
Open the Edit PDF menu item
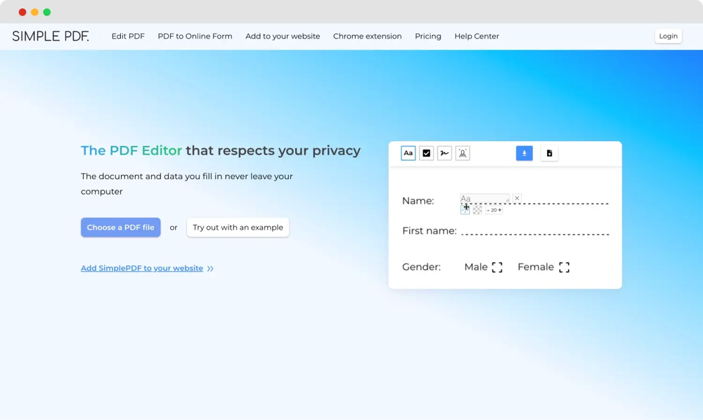(x=128, y=36)
